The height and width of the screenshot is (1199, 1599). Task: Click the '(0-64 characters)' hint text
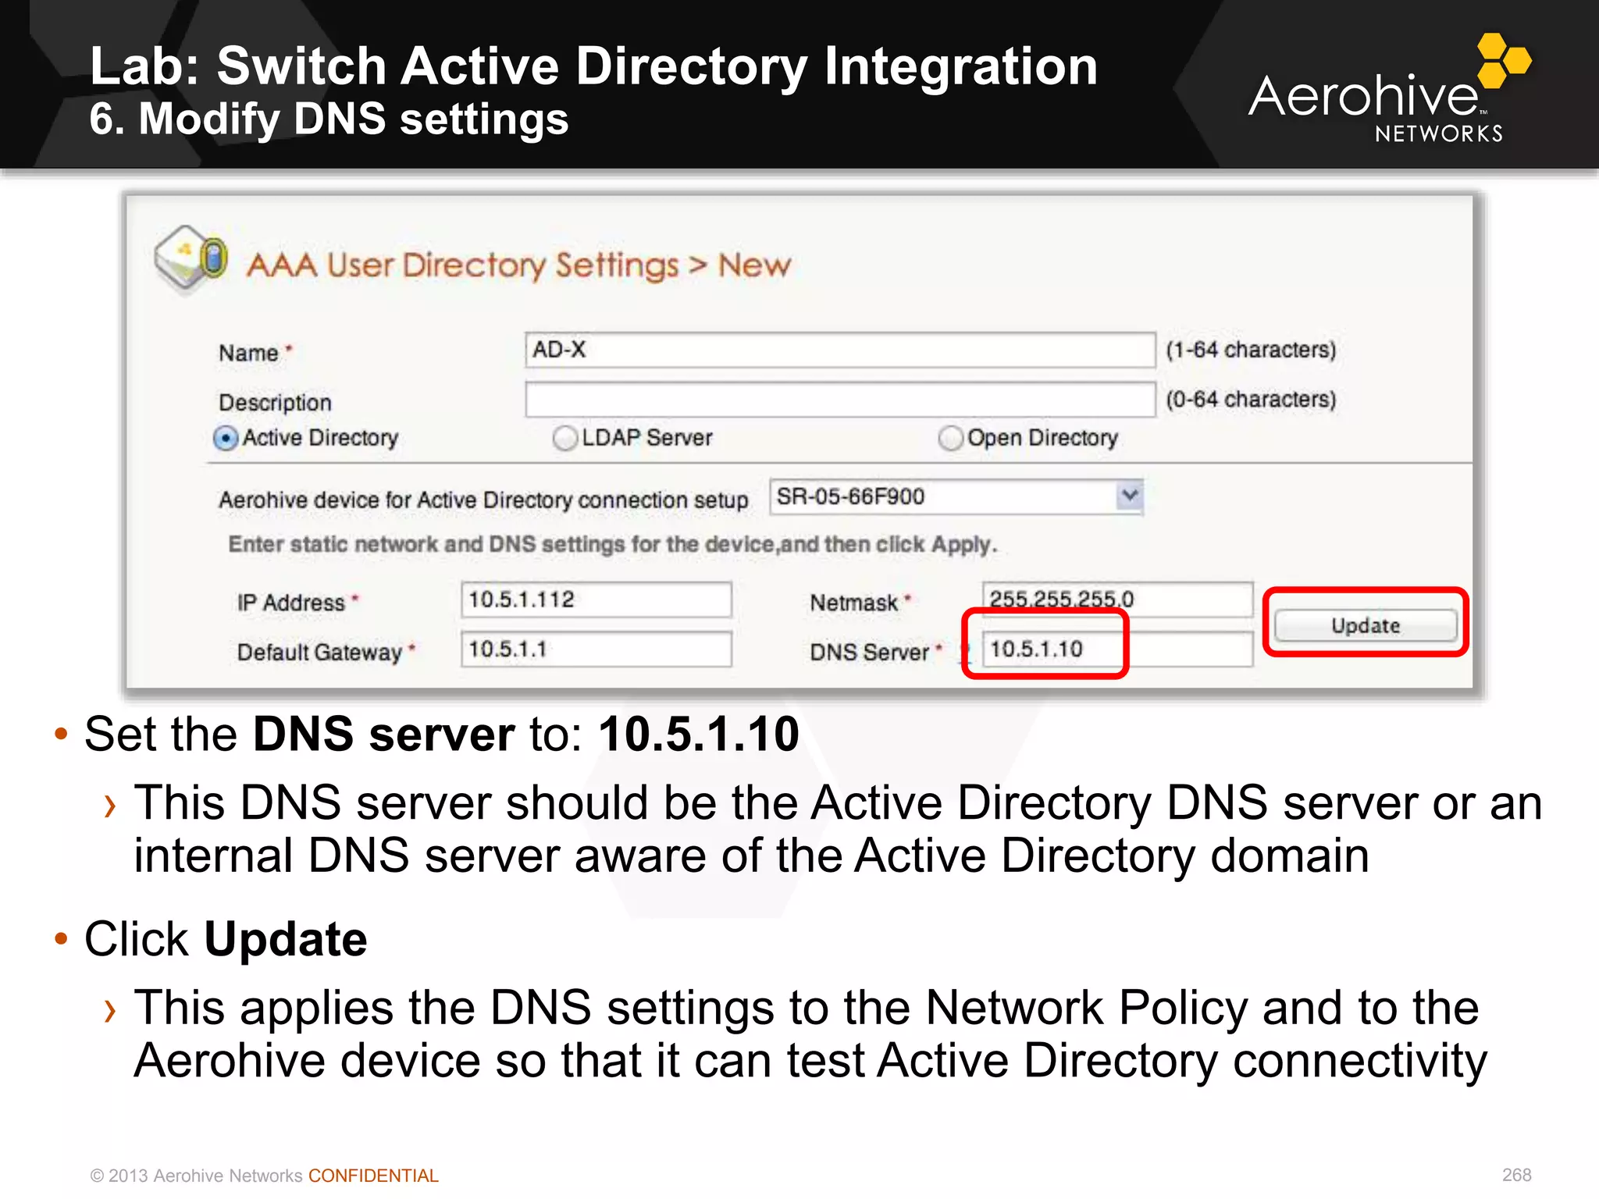1251,400
